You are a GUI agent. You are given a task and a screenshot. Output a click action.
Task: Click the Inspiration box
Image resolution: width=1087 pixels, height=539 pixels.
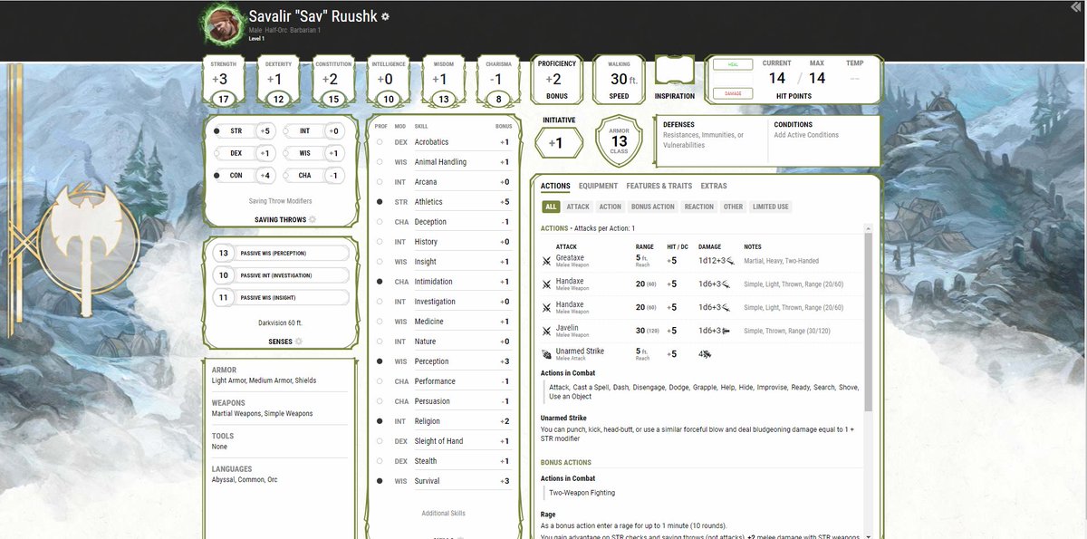coord(675,72)
